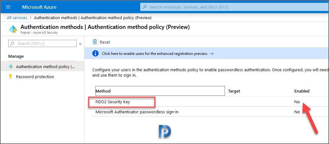This screenshot has width=329, height=144.
Task: Click the Authentication method policy diamond icon
Action: coord(11,67)
